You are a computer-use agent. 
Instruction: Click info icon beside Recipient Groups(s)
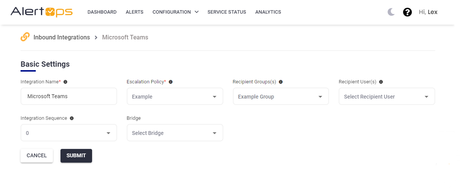tap(280, 82)
